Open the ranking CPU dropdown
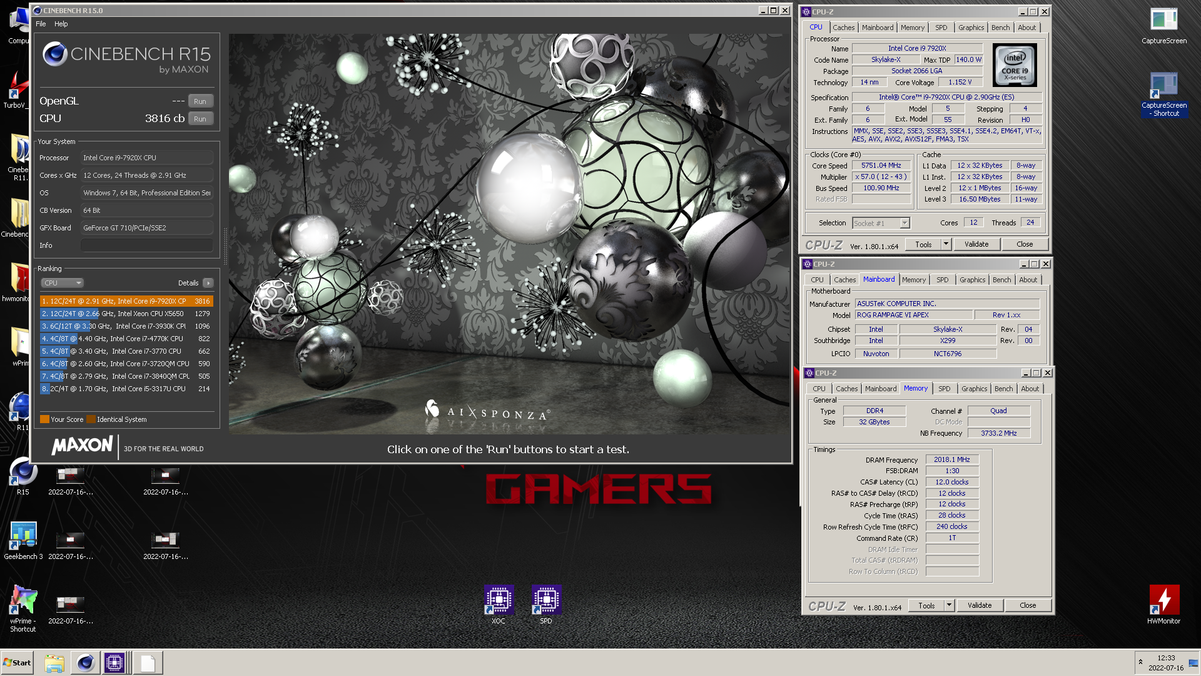This screenshot has height=676, width=1201. (62, 283)
